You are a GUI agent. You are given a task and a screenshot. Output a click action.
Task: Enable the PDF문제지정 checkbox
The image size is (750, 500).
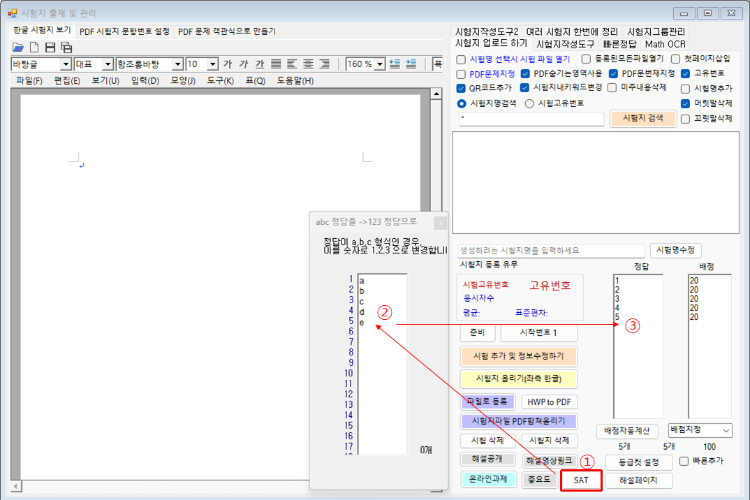coord(461,74)
